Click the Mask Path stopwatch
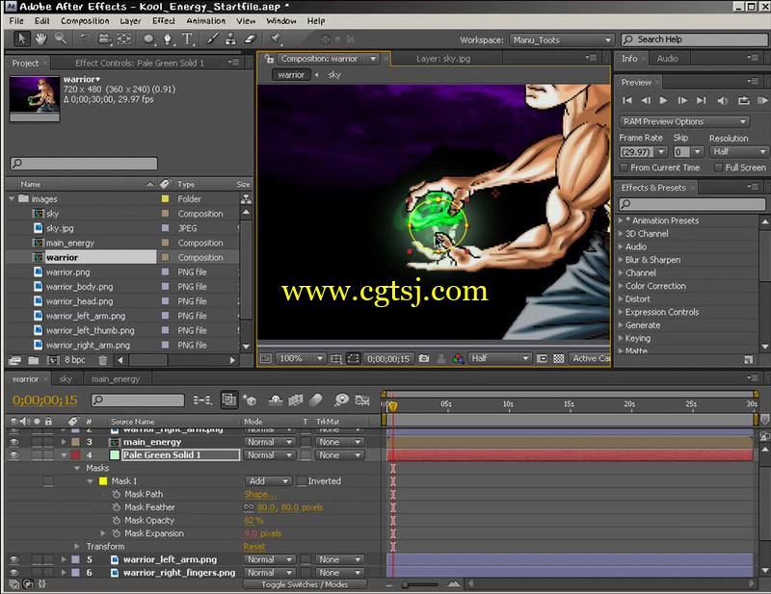The image size is (771, 594). [x=116, y=494]
